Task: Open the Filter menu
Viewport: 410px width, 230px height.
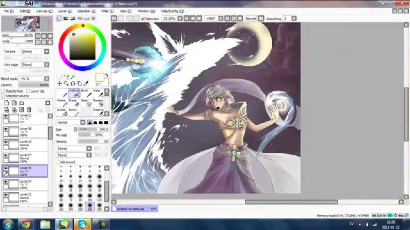Action: click(x=107, y=11)
